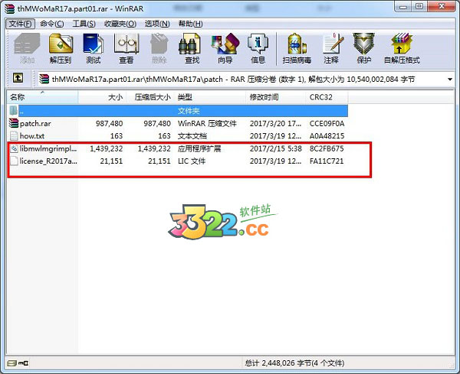Click CRC32 value 8C2FB675
The height and width of the screenshot is (374, 460).
tap(327, 148)
